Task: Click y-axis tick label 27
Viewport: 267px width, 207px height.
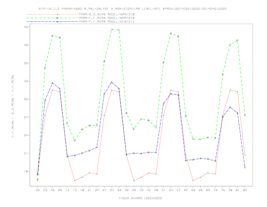Action: [x=26, y=117]
